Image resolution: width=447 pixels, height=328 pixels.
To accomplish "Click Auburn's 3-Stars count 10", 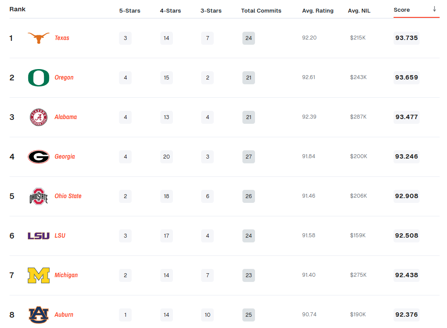I will coord(208,315).
